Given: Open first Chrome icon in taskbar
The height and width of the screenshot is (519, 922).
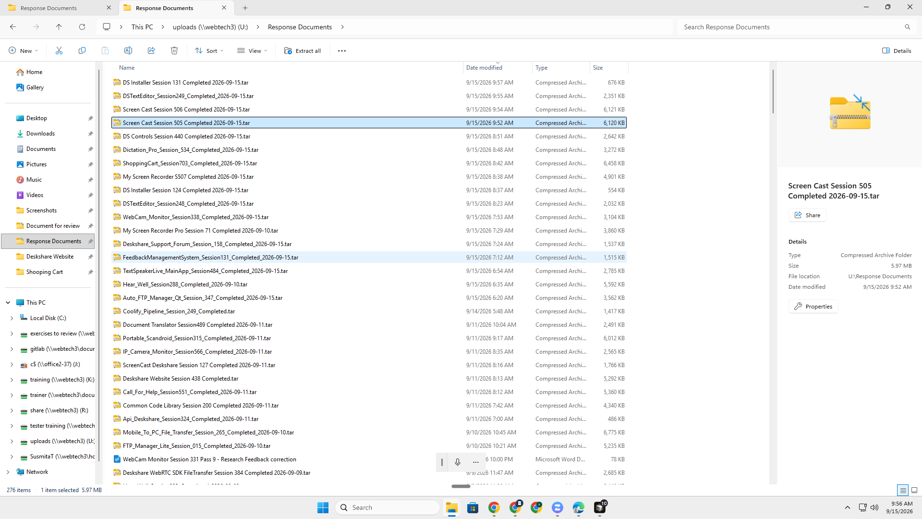Looking at the screenshot, I should coord(494,507).
